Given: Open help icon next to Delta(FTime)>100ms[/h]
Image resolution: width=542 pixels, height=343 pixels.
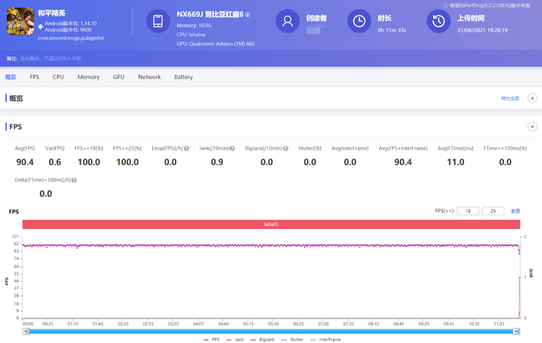Looking at the screenshot, I should coord(74,180).
